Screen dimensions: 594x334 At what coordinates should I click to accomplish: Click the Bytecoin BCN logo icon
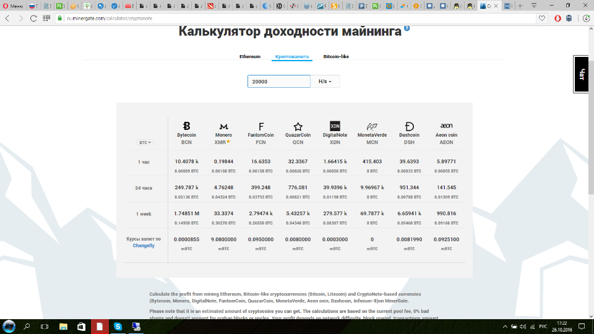[x=186, y=126]
